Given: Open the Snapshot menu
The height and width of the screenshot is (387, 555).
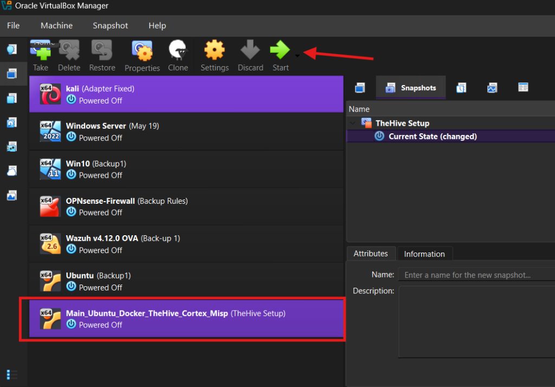Looking at the screenshot, I should [110, 25].
